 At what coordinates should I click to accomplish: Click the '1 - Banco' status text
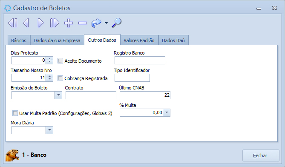34,155
